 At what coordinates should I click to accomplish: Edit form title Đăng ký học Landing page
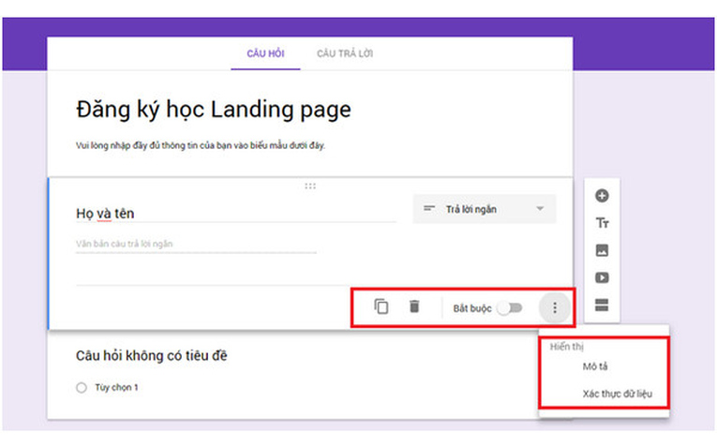214,110
